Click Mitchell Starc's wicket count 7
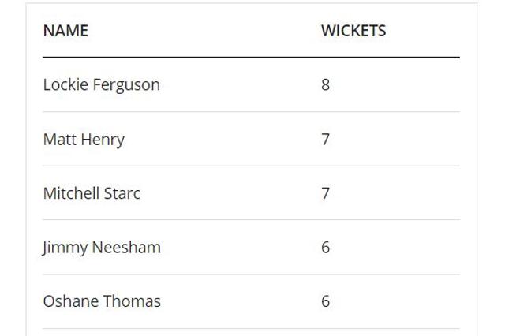The height and width of the screenshot is (336, 505). tap(325, 193)
